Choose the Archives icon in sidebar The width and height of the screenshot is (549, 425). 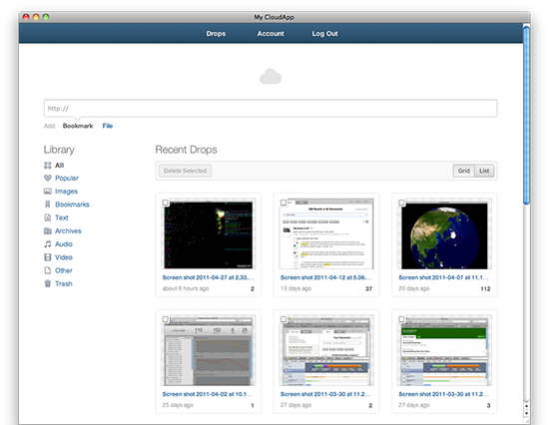click(48, 231)
